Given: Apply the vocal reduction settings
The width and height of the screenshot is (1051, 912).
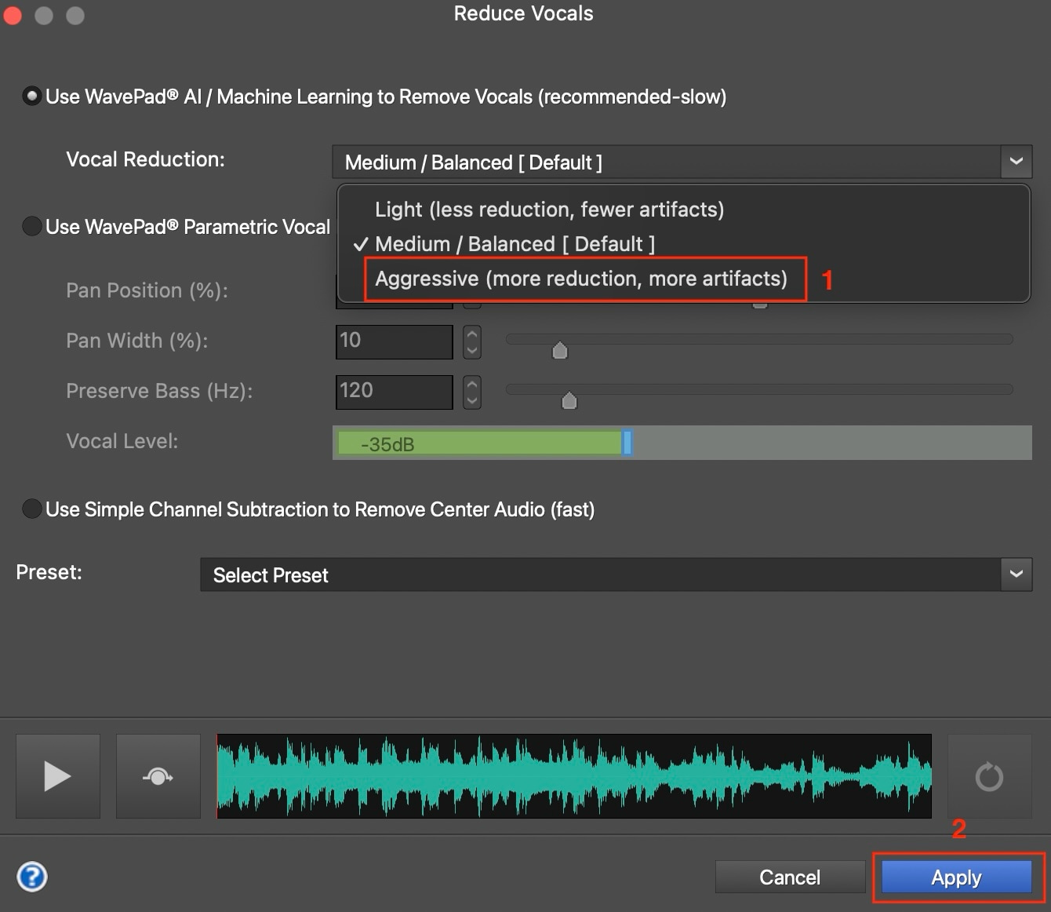Looking at the screenshot, I should [x=956, y=877].
